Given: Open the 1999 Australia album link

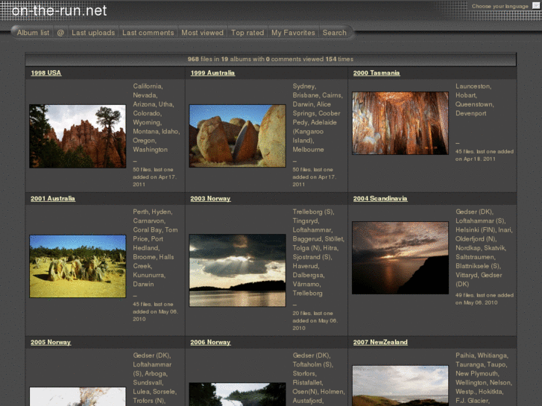Looking at the screenshot, I should [x=212, y=73].
